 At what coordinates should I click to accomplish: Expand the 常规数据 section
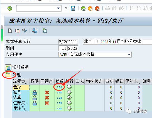click(x=8, y=67)
